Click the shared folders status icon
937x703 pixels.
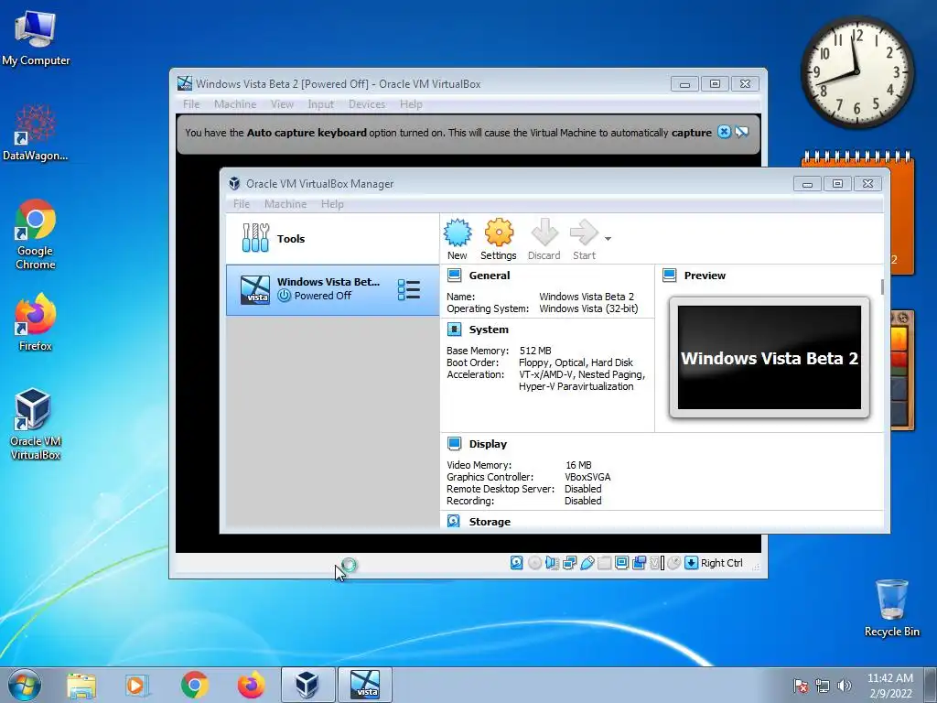[x=604, y=563]
